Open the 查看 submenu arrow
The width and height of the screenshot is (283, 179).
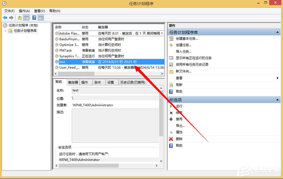[277, 78]
